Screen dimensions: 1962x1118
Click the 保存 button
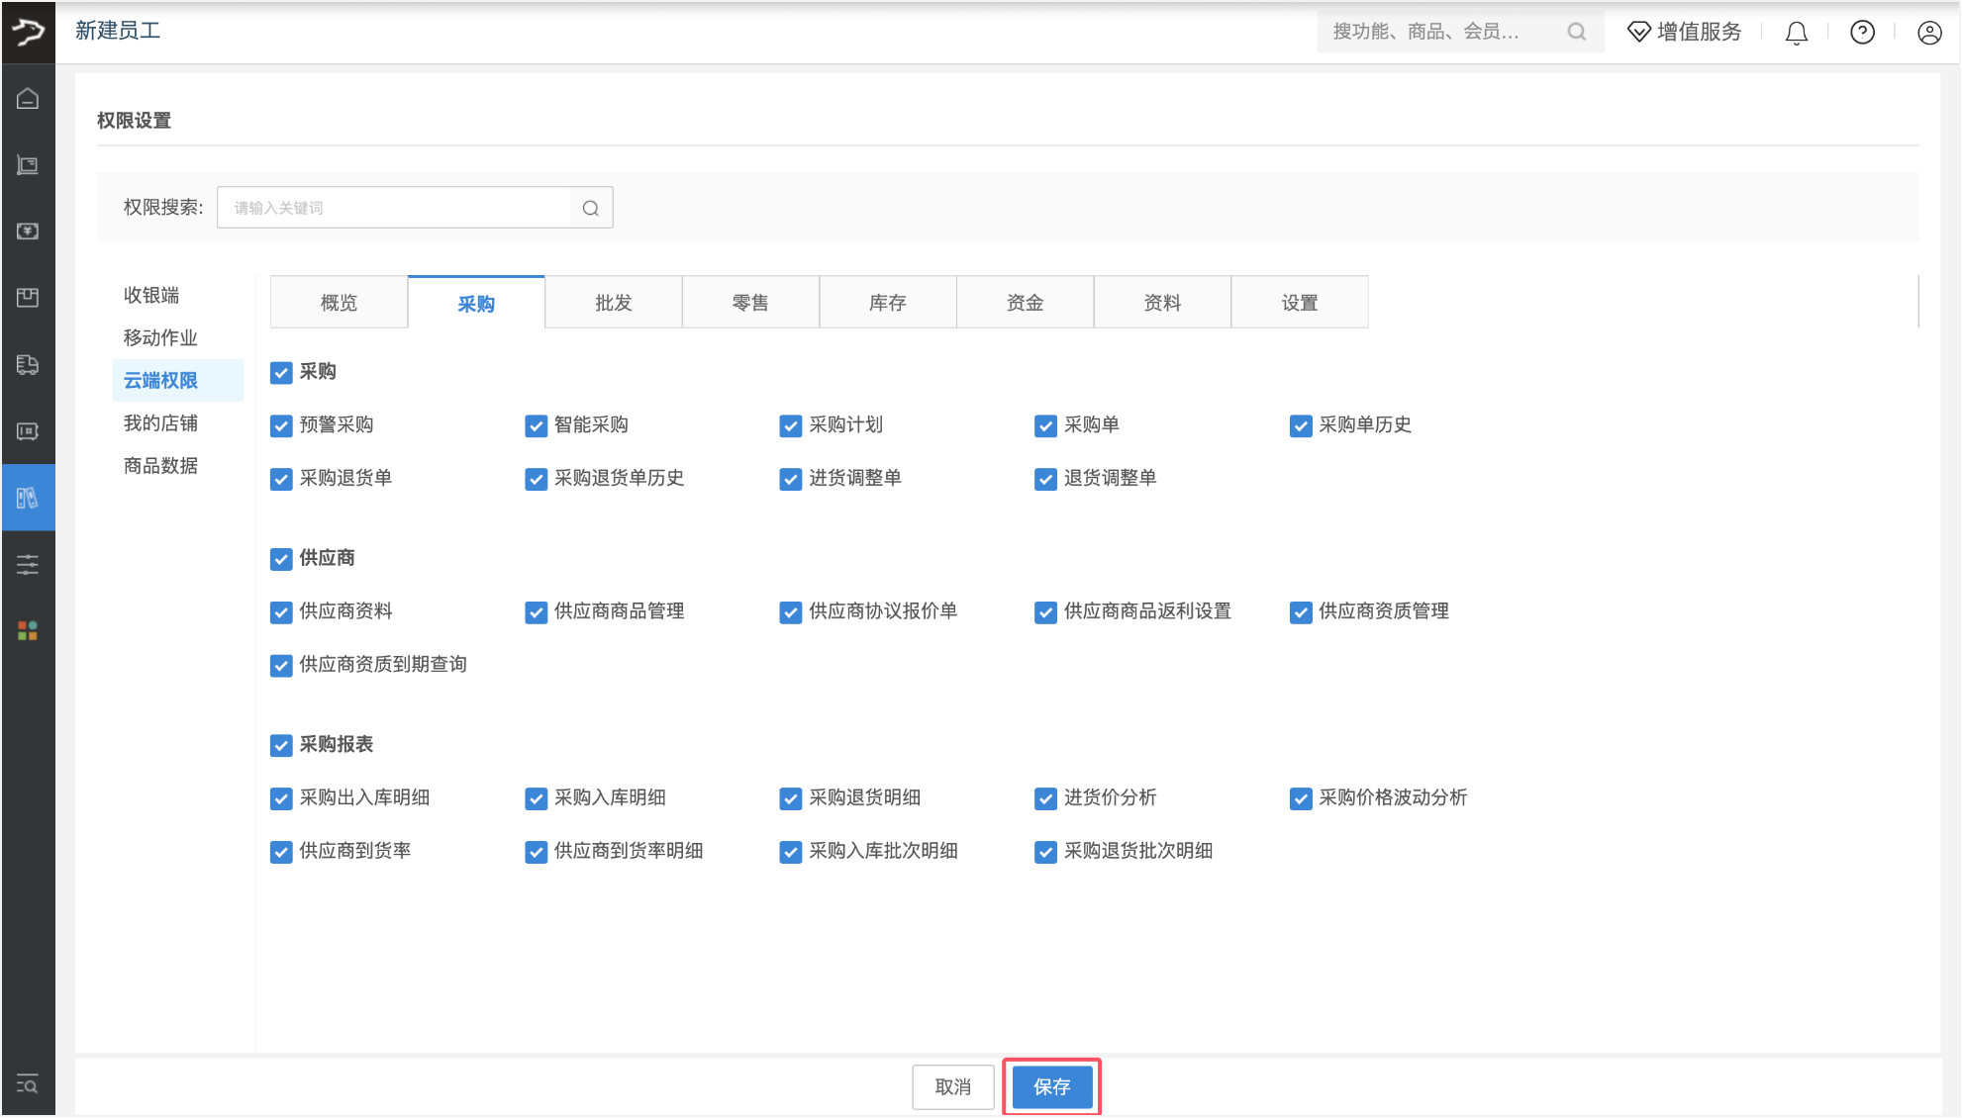coord(1051,1086)
